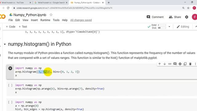Image resolution: width=197 pixels, height=111 pixels.
Task: Open more cell actions menu
Action: pyautogui.click(x=195, y=64)
